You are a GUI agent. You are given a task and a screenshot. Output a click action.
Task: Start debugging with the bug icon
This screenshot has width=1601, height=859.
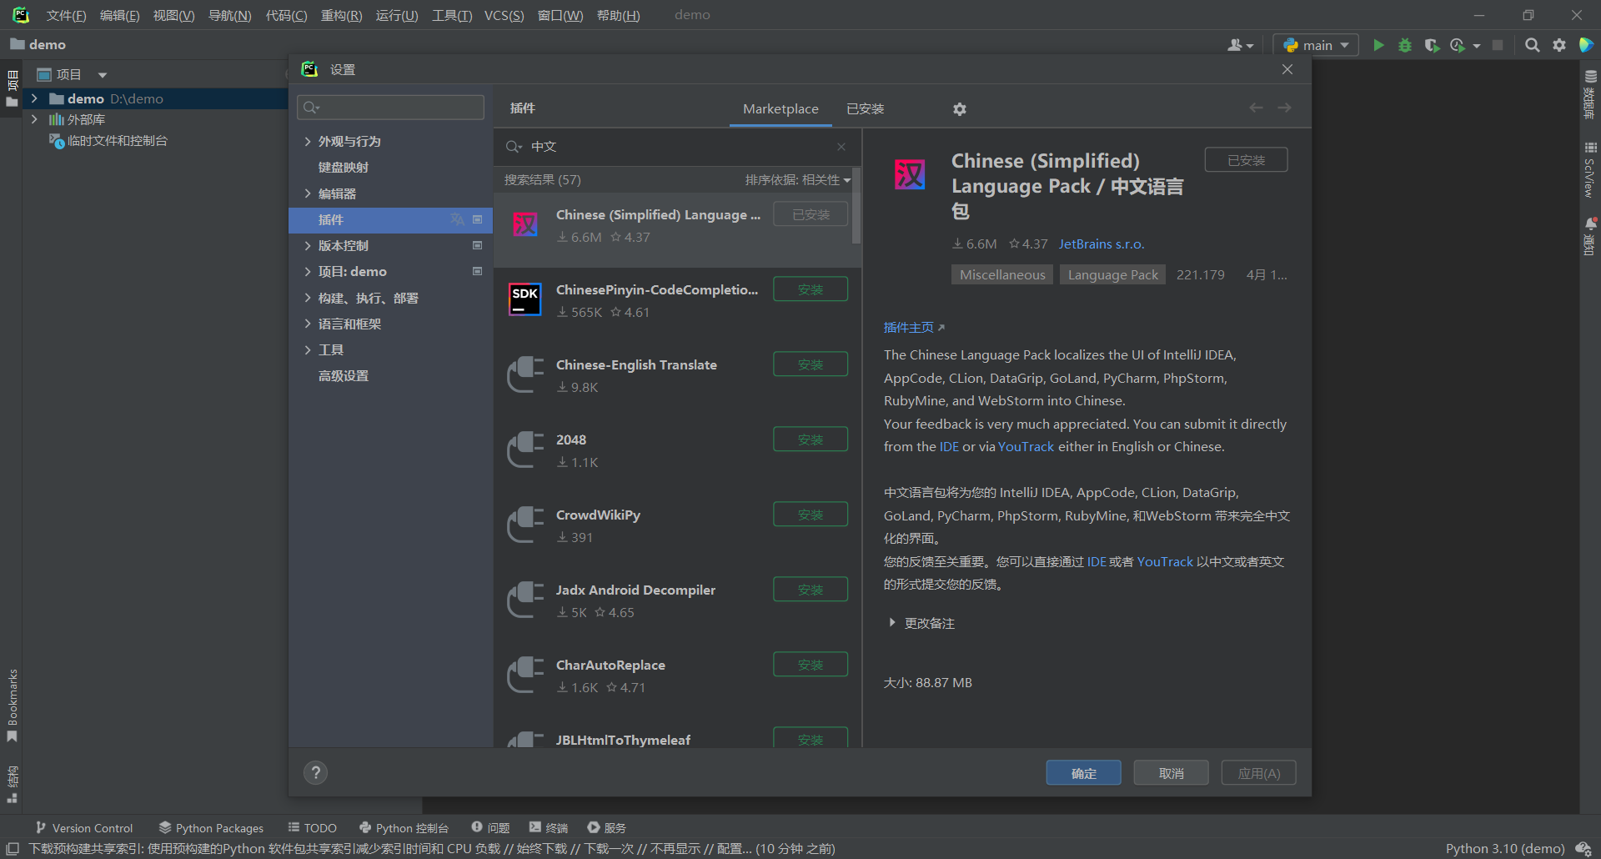pyautogui.click(x=1405, y=45)
